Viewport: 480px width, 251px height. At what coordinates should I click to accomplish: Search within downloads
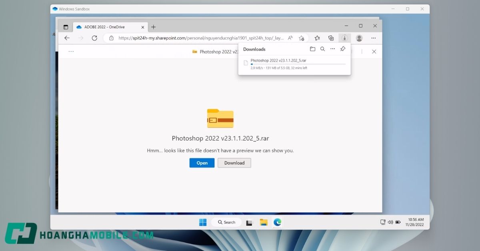(322, 49)
